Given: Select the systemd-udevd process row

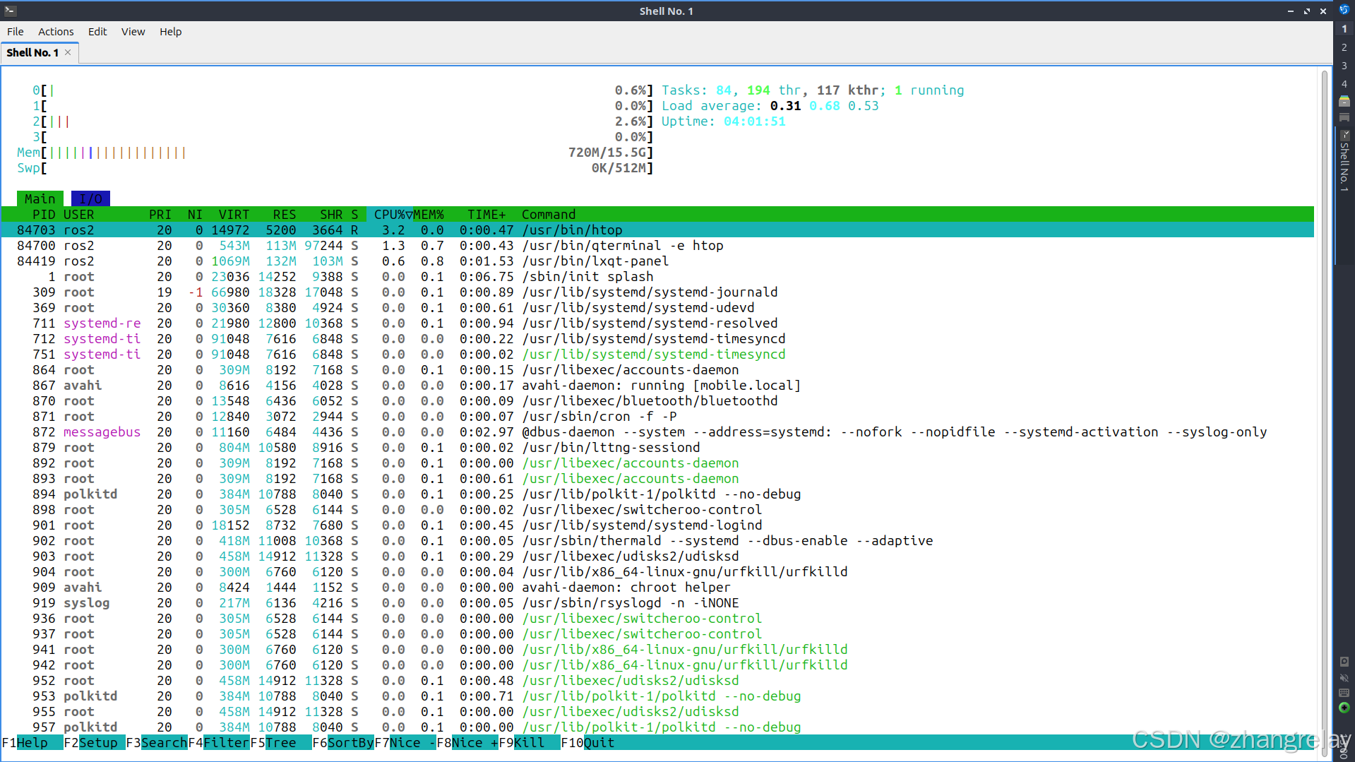Looking at the screenshot, I should [x=657, y=308].
